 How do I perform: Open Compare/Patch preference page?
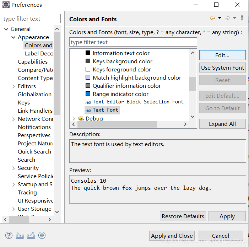[x=36, y=70]
